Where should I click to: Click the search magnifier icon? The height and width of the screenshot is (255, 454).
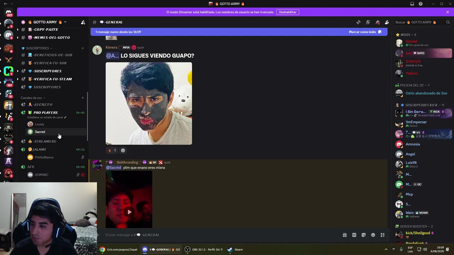click(x=448, y=22)
